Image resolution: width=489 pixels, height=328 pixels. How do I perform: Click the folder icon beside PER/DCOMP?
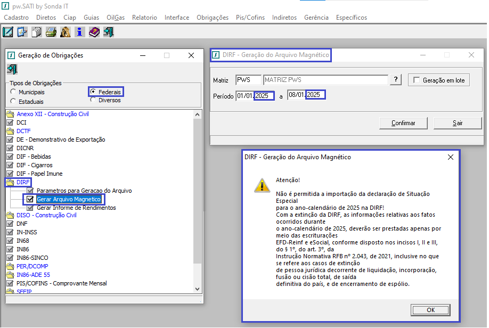pos(10,266)
